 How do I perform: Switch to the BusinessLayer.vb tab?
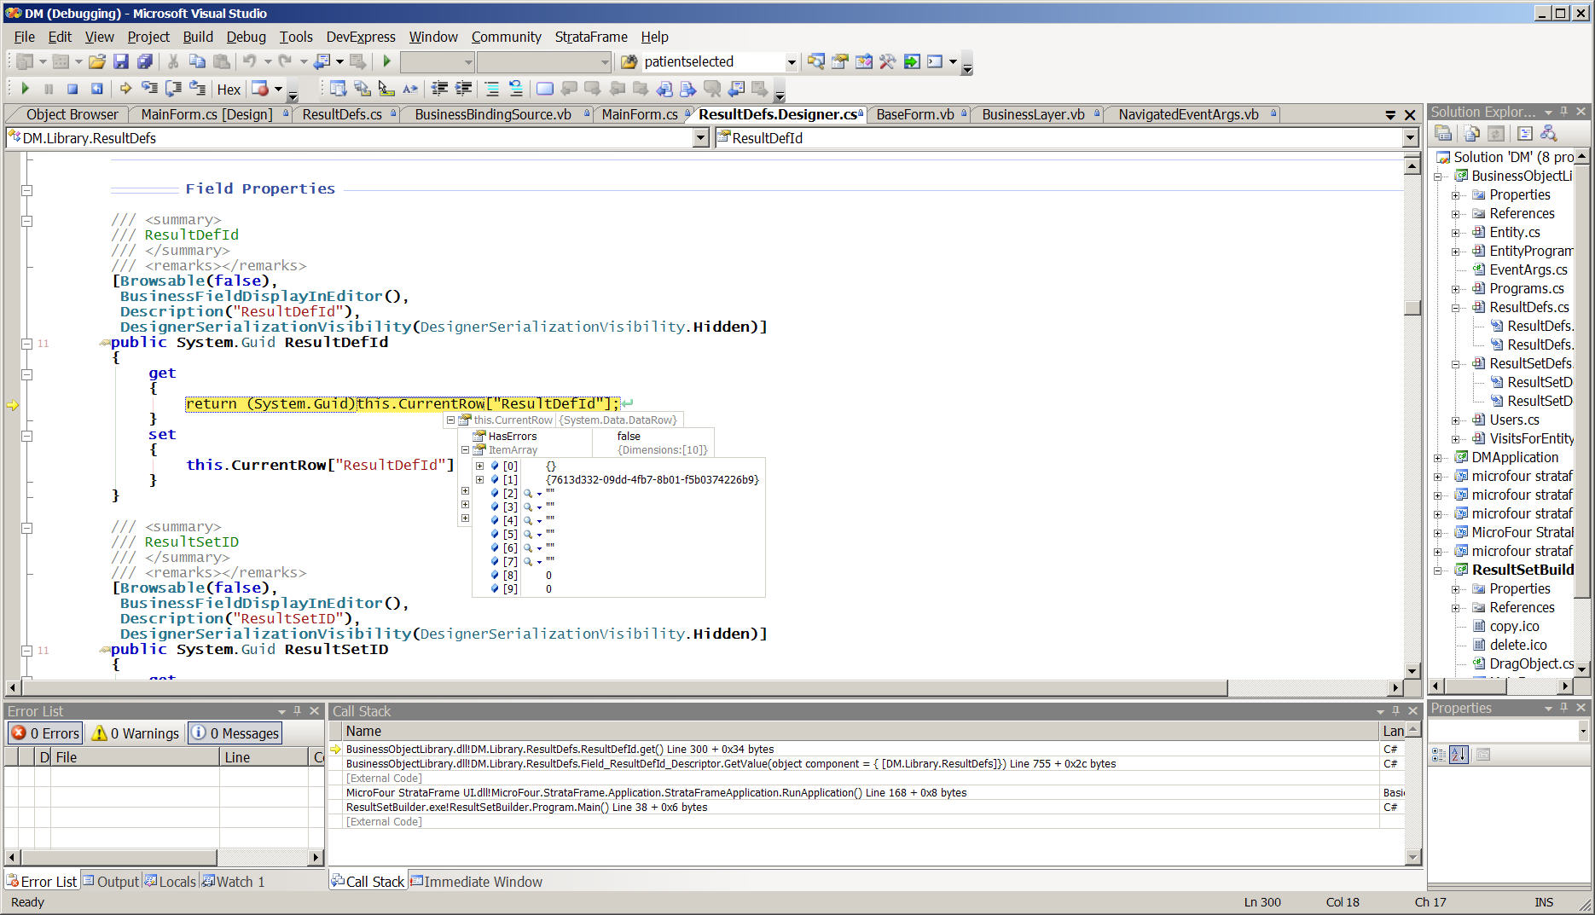pyautogui.click(x=1032, y=114)
